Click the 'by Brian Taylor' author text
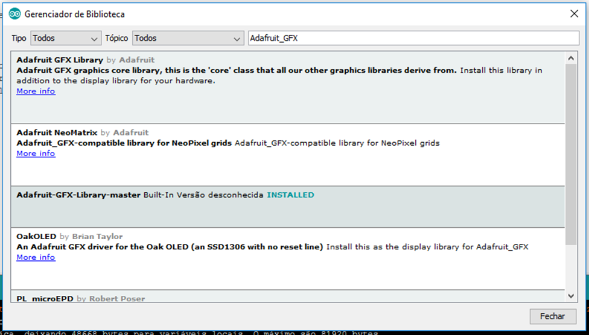The image size is (589, 335). (91, 237)
